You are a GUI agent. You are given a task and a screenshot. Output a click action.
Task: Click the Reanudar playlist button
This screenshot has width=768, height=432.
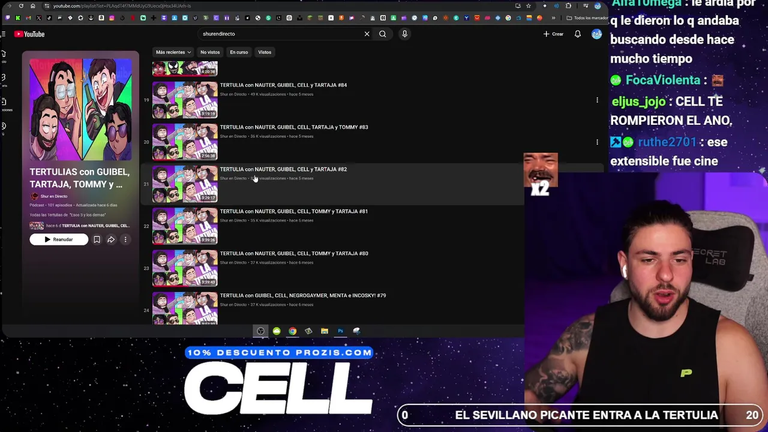pyautogui.click(x=59, y=239)
